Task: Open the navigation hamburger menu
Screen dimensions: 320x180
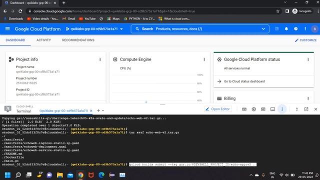Action: pos(7,29)
